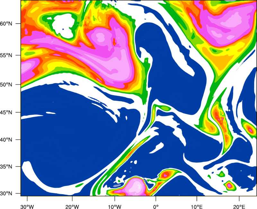
Task: Click the 45°N latitude label
Action: (x=6, y=112)
